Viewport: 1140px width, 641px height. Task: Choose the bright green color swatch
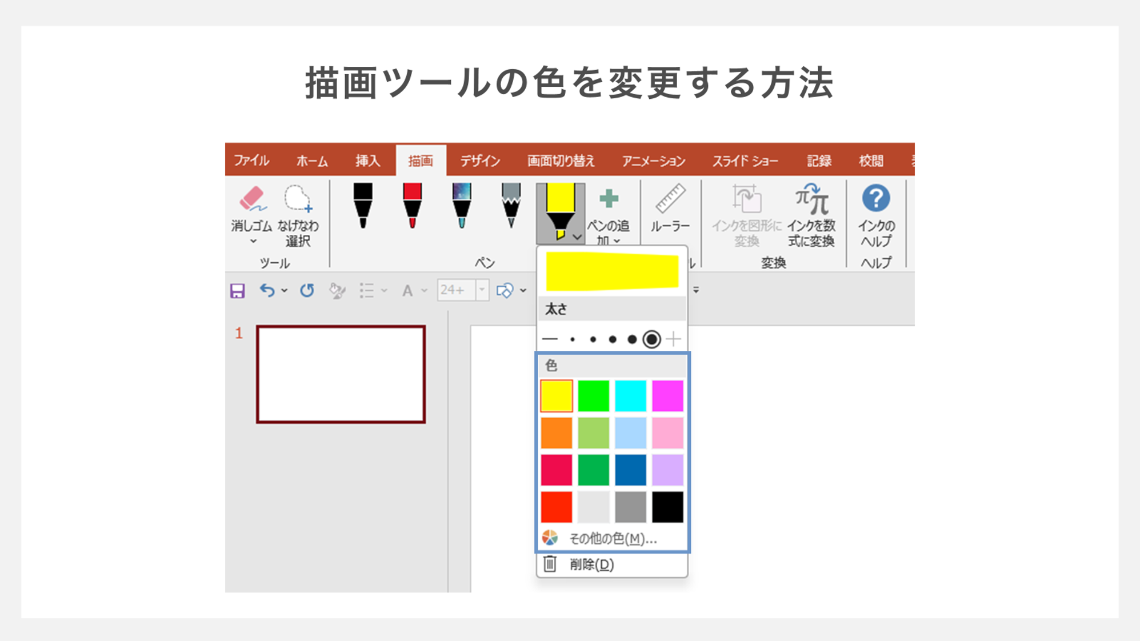pos(594,395)
